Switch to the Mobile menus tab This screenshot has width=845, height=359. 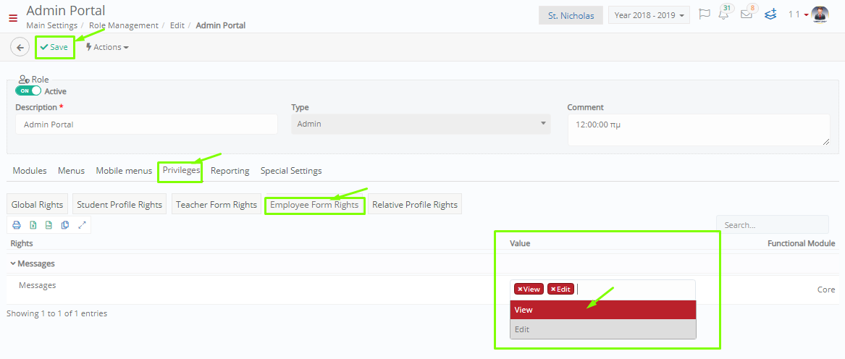(x=124, y=171)
